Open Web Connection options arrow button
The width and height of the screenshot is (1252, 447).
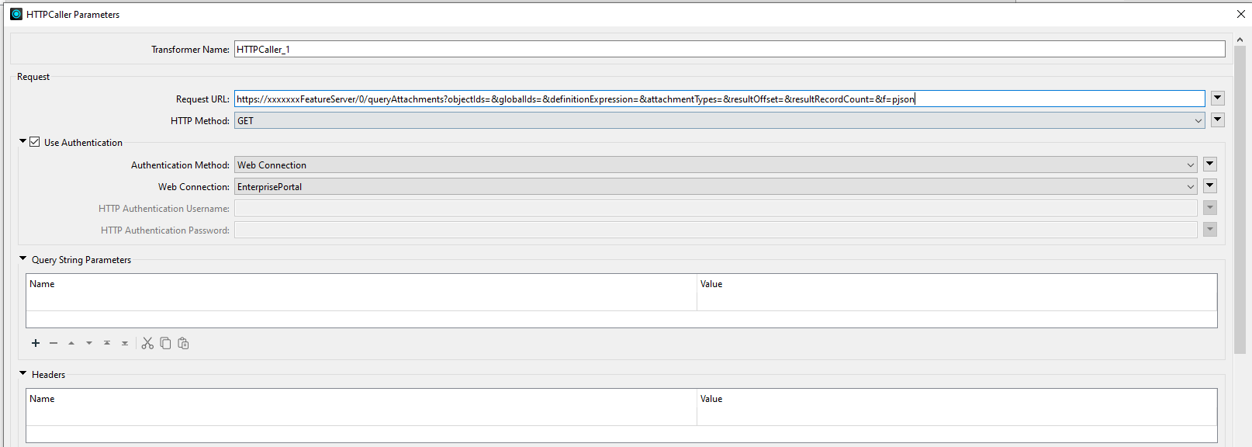tap(1210, 185)
